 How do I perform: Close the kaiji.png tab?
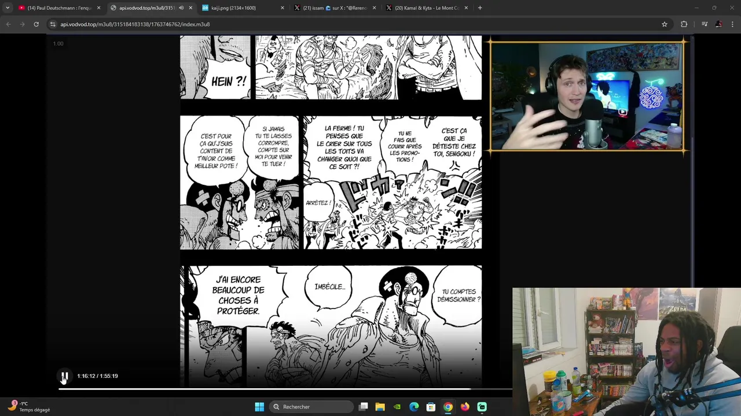pos(283,8)
